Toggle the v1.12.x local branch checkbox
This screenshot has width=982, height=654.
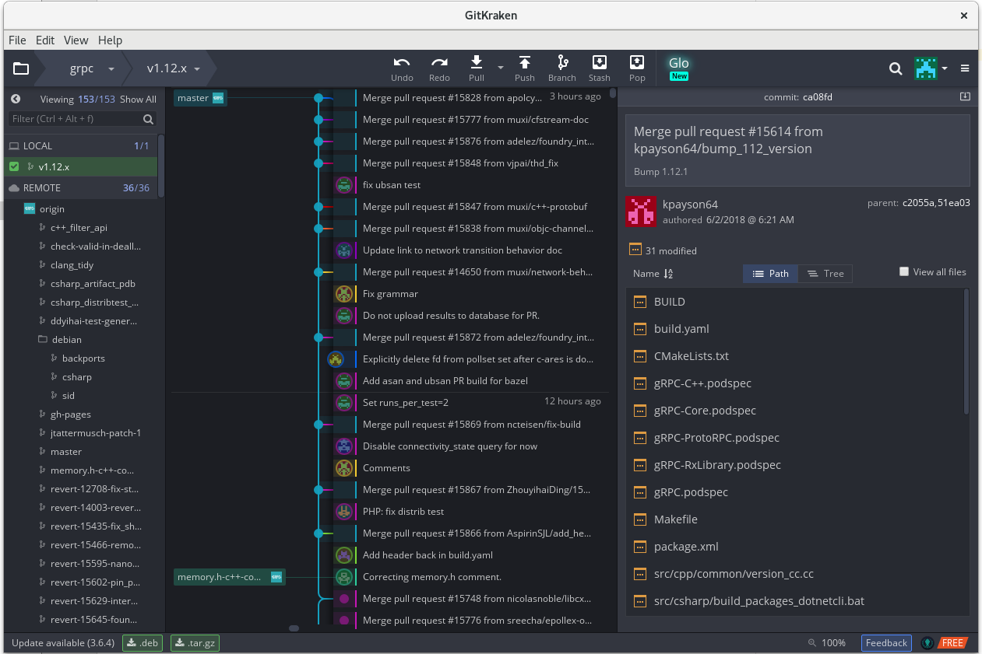pyautogui.click(x=14, y=166)
